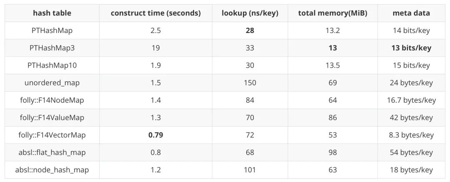
Task: Select the bold "13 bits/key" cell
Action: (411, 48)
